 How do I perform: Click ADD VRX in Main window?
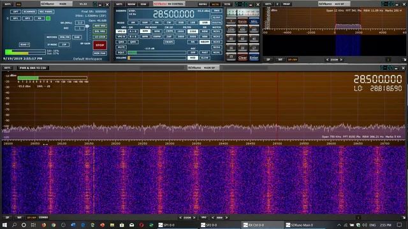99,26
